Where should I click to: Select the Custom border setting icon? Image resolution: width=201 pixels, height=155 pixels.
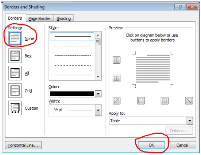coord(15,108)
